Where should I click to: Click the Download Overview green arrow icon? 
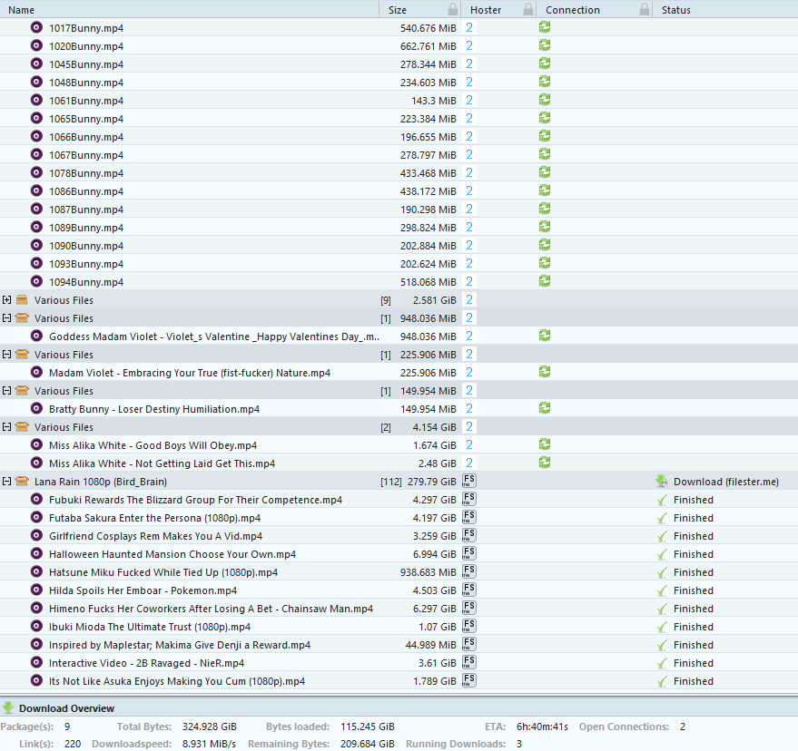pos(8,707)
